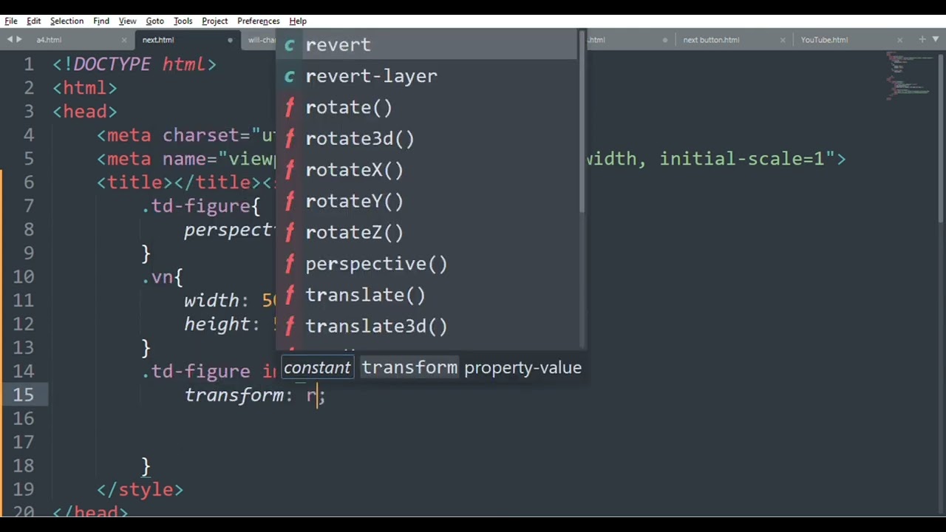Click the function icon beside rotateX()
The height and width of the screenshot is (532, 946).
[x=290, y=170]
